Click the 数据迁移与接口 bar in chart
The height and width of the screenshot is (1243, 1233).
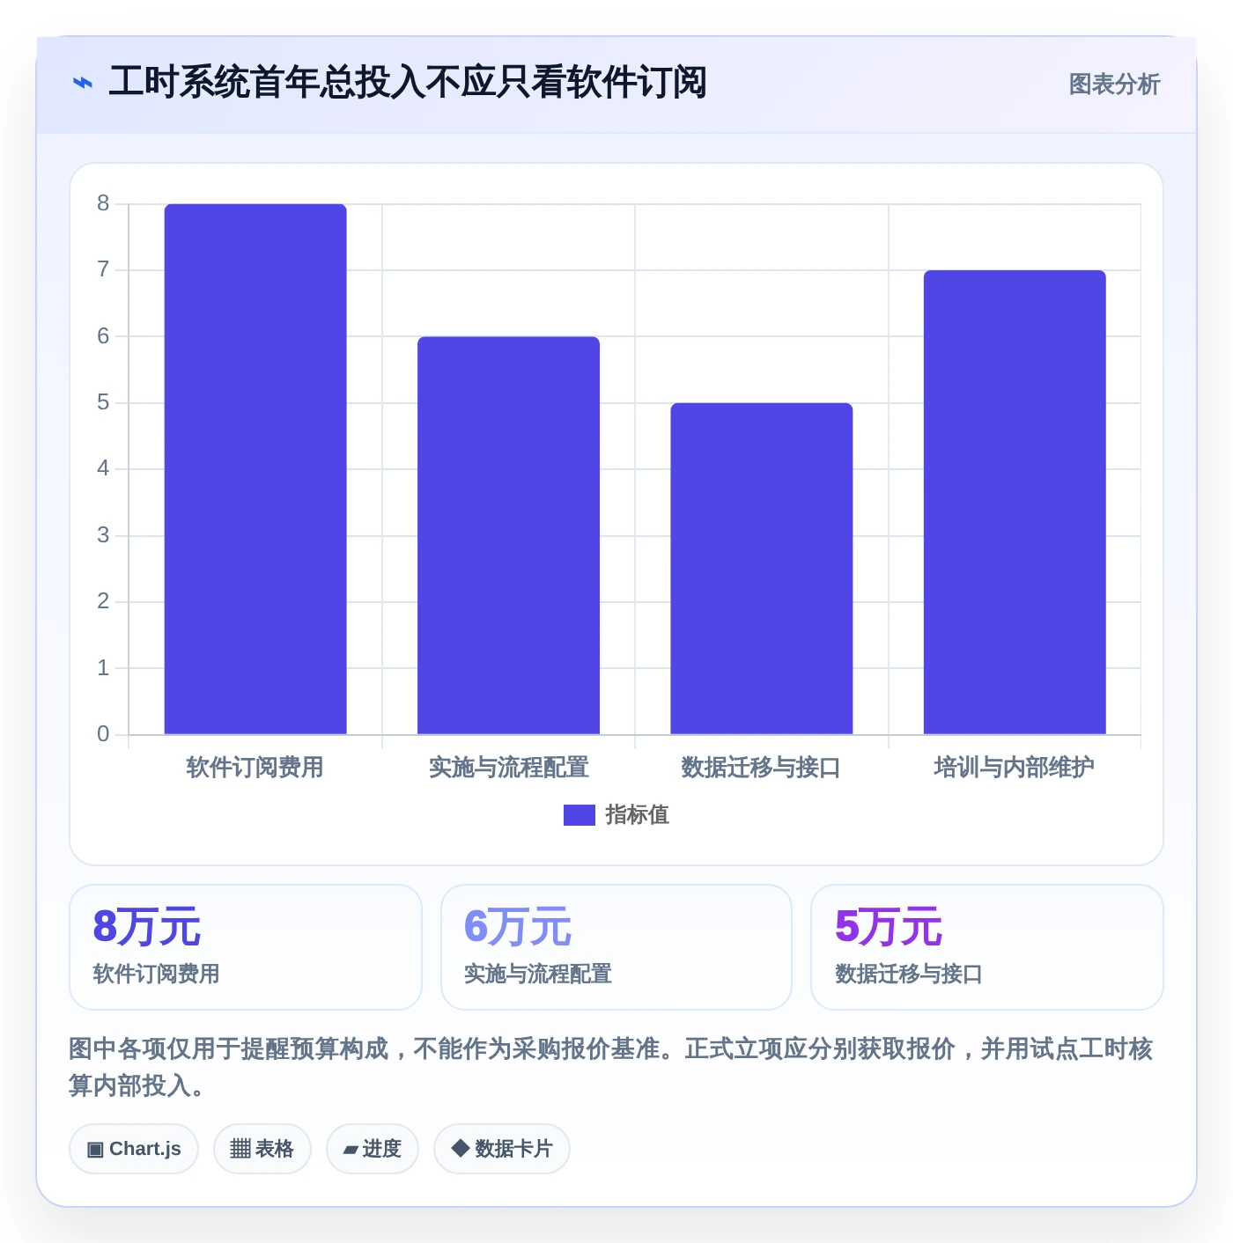pos(762,569)
